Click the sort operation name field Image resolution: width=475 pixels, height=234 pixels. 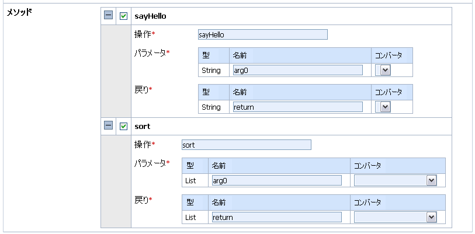click(246, 145)
